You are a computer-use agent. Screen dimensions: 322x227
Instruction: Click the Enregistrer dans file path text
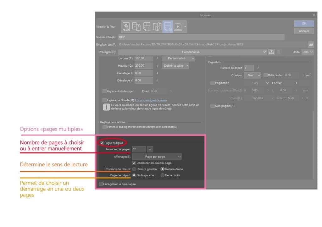click(x=181, y=45)
